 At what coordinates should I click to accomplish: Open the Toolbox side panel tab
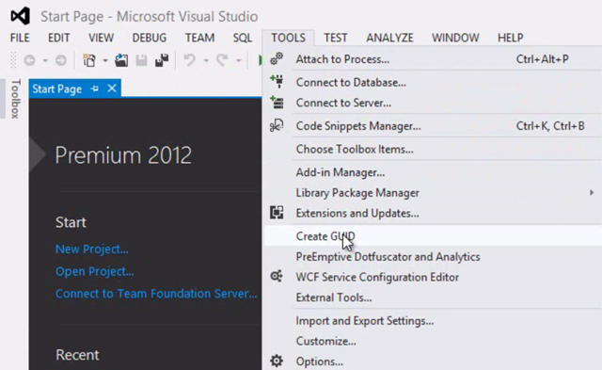coord(15,98)
